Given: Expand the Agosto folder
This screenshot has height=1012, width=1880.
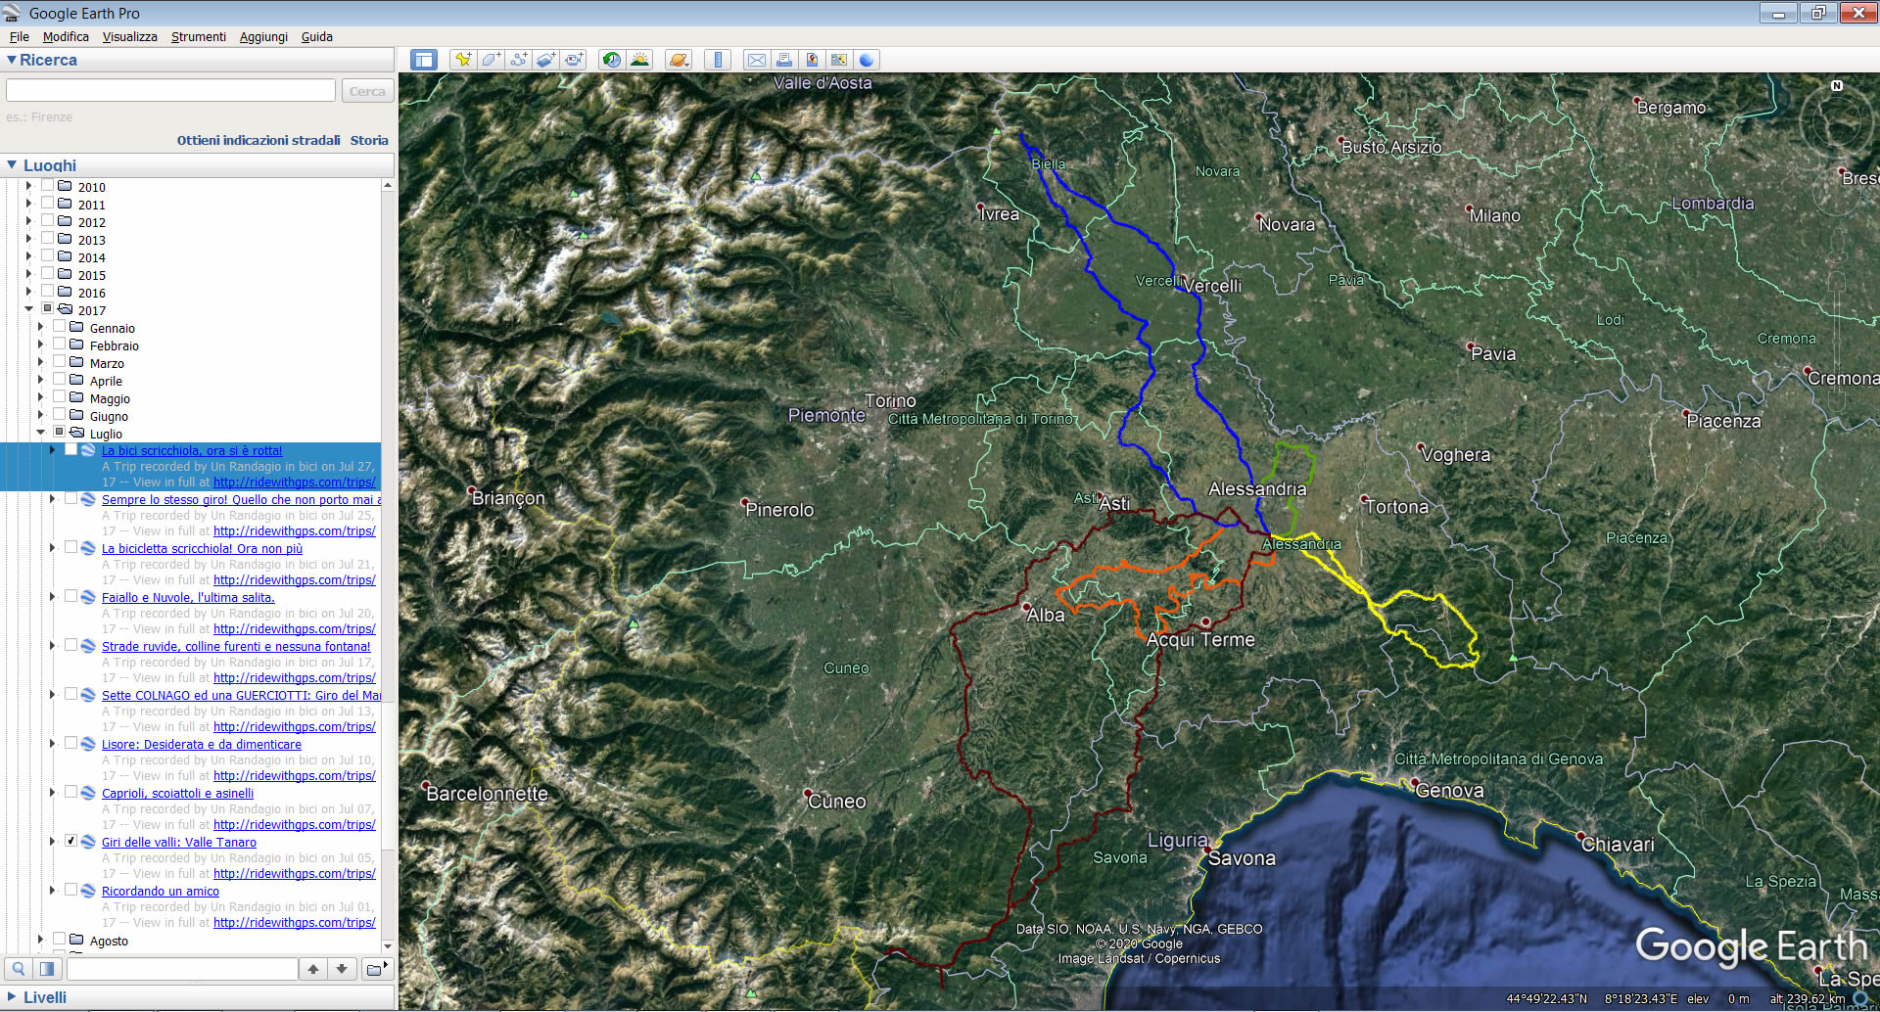Looking at the screenshot, I should pyautogui.click(x=41, y=941).
